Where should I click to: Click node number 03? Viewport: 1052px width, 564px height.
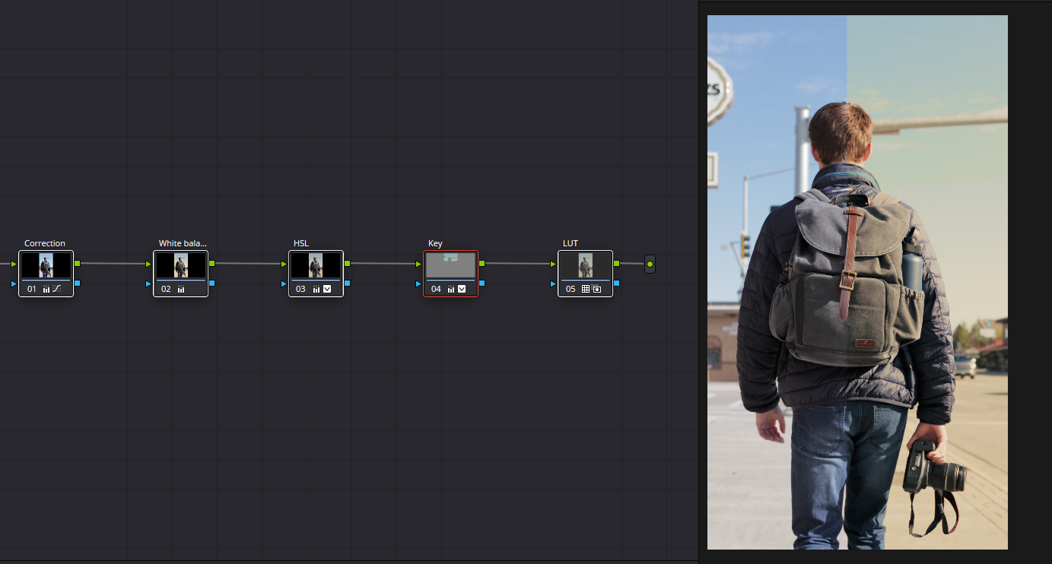(x=300, y=289)
